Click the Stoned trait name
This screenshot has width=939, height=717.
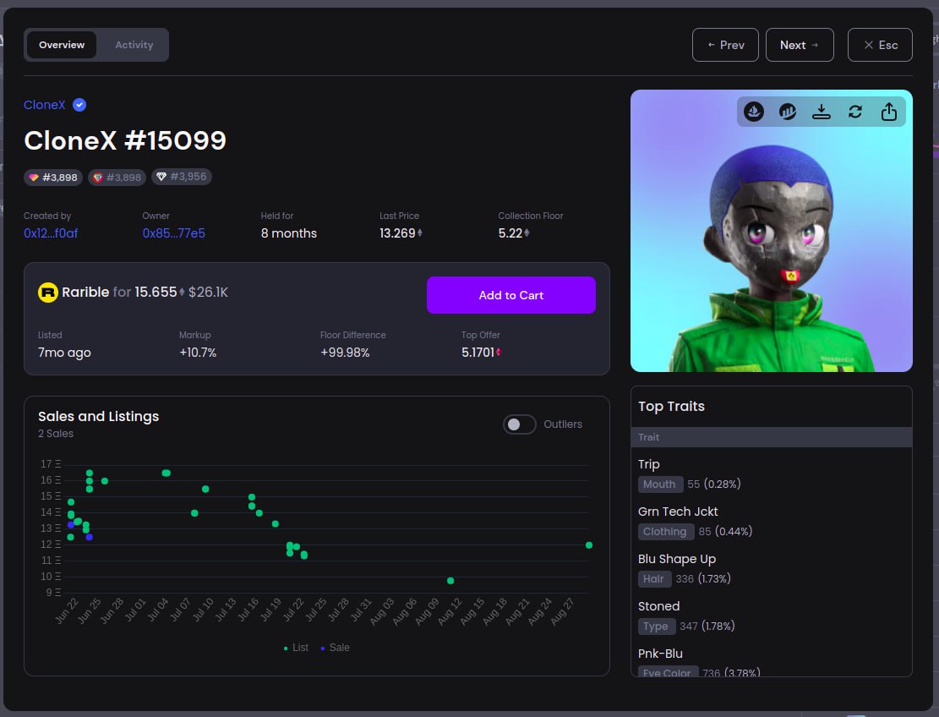coord(658,606)
